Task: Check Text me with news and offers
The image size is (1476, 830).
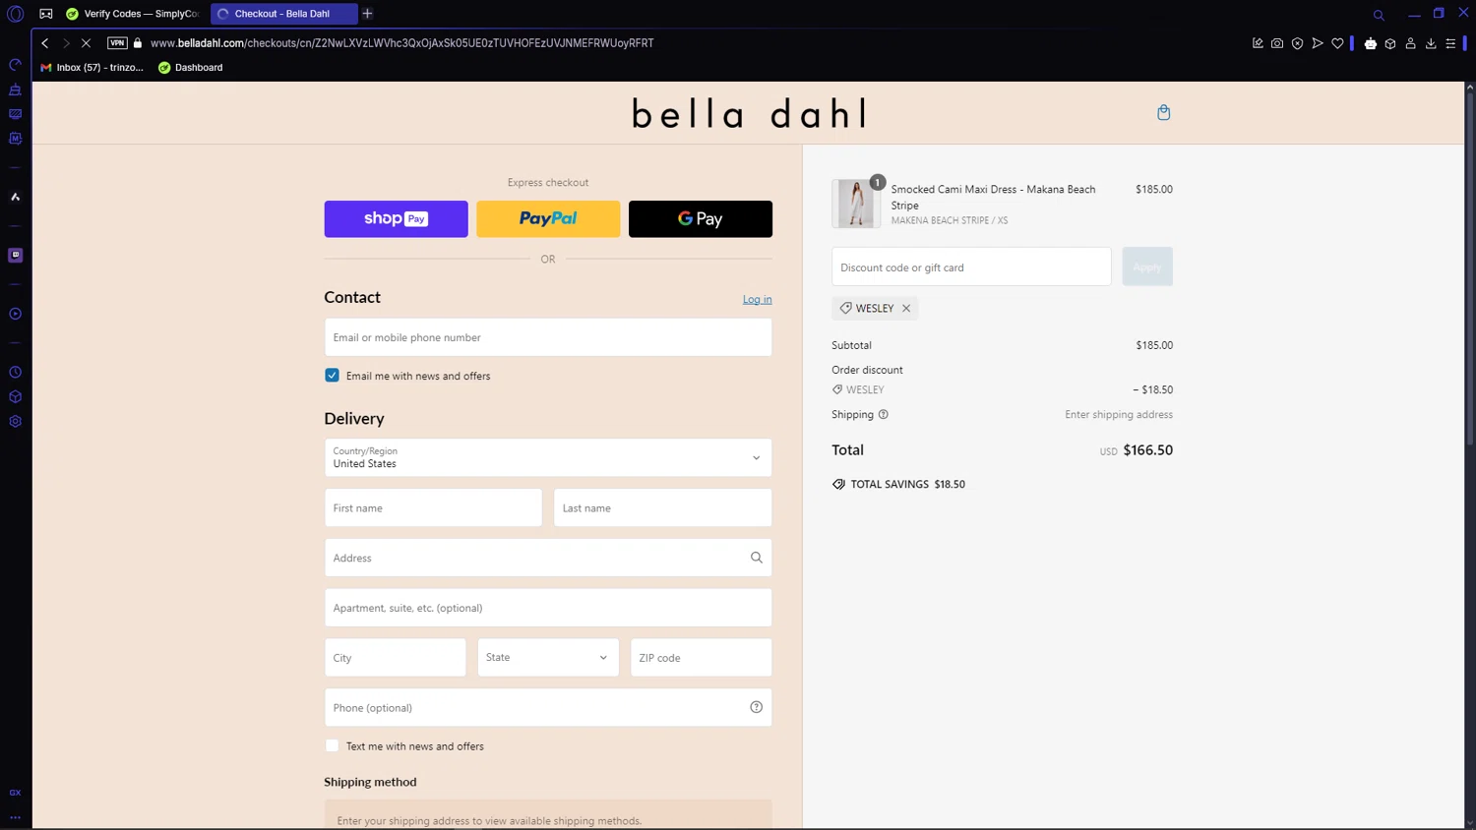Action: pos(333,745)
